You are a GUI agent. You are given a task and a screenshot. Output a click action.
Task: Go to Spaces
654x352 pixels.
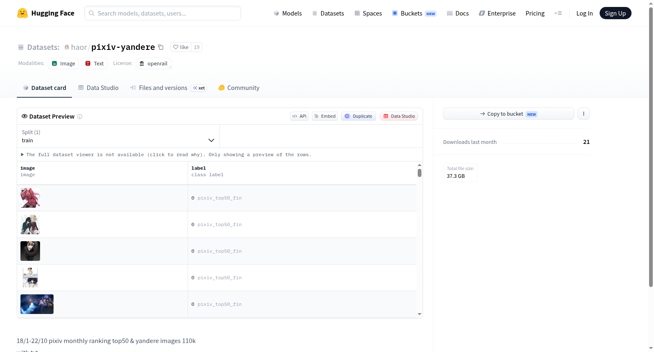pos(368,13)
